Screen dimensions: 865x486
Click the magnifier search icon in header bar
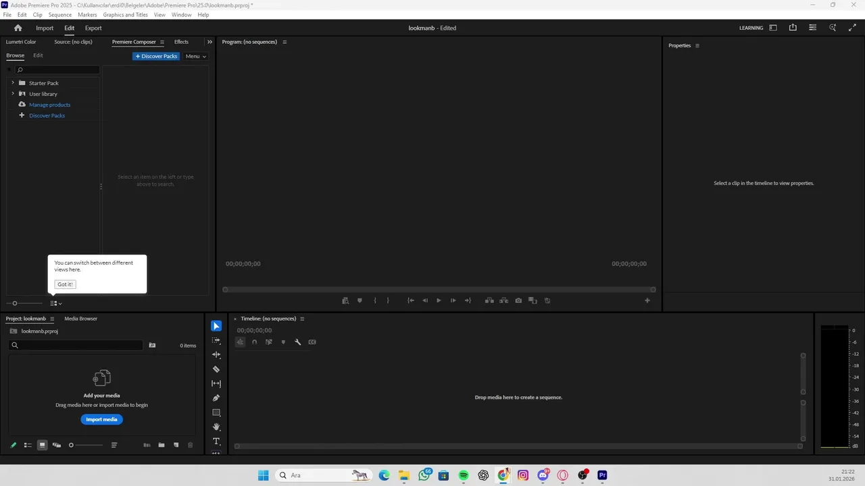[833, 28]
